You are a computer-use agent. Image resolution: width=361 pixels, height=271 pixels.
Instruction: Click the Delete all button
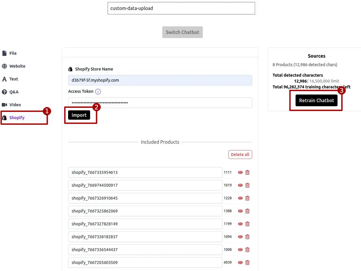tap(240, 155)
